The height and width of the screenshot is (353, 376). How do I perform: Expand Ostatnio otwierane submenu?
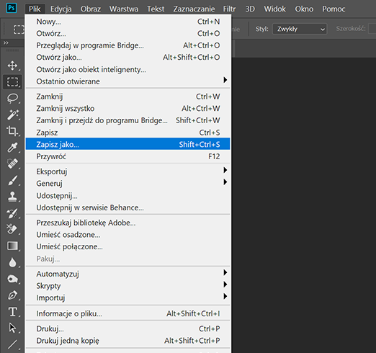pyautogui.click(x=127, y=81)
